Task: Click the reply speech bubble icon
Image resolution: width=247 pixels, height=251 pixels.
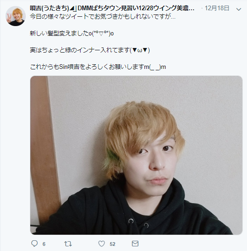Action: pyautogui.click(x=34, y=244)
